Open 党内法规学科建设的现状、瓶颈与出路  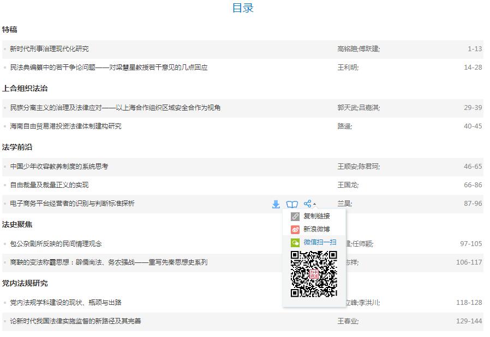coord(65,303)
